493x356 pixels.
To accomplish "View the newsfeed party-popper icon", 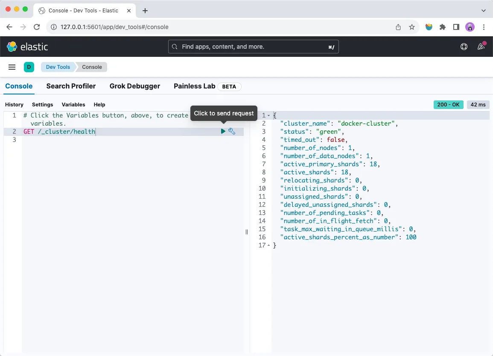I will tap(481, 47).
